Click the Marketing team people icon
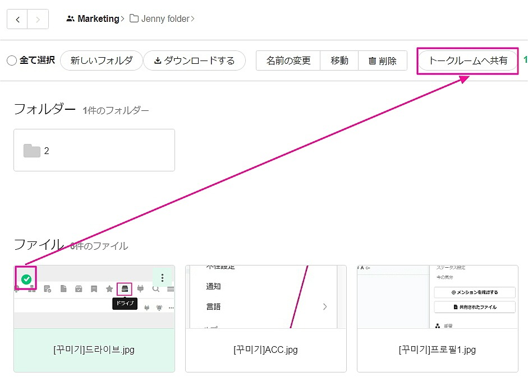Image resolution: width=528 pixels, height=382 pixels. (70, 19)
